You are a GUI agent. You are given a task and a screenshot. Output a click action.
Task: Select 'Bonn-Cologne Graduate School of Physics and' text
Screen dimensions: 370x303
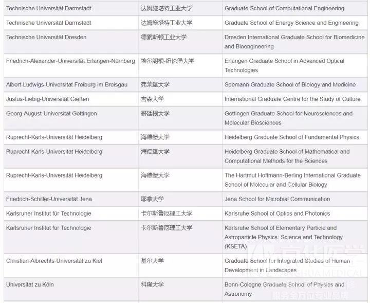(284, 284)
